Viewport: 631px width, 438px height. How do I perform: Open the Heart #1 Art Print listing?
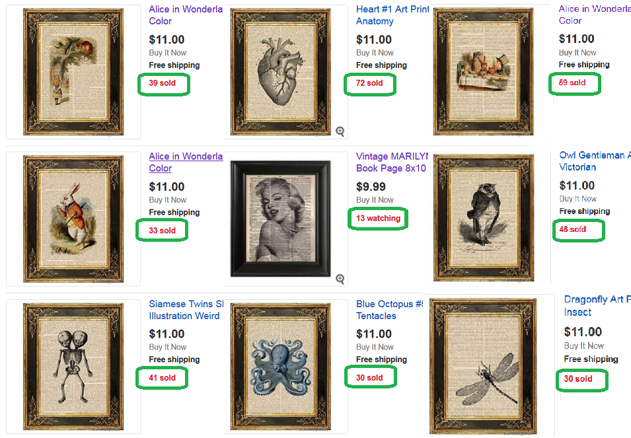(x=392, y=15)
